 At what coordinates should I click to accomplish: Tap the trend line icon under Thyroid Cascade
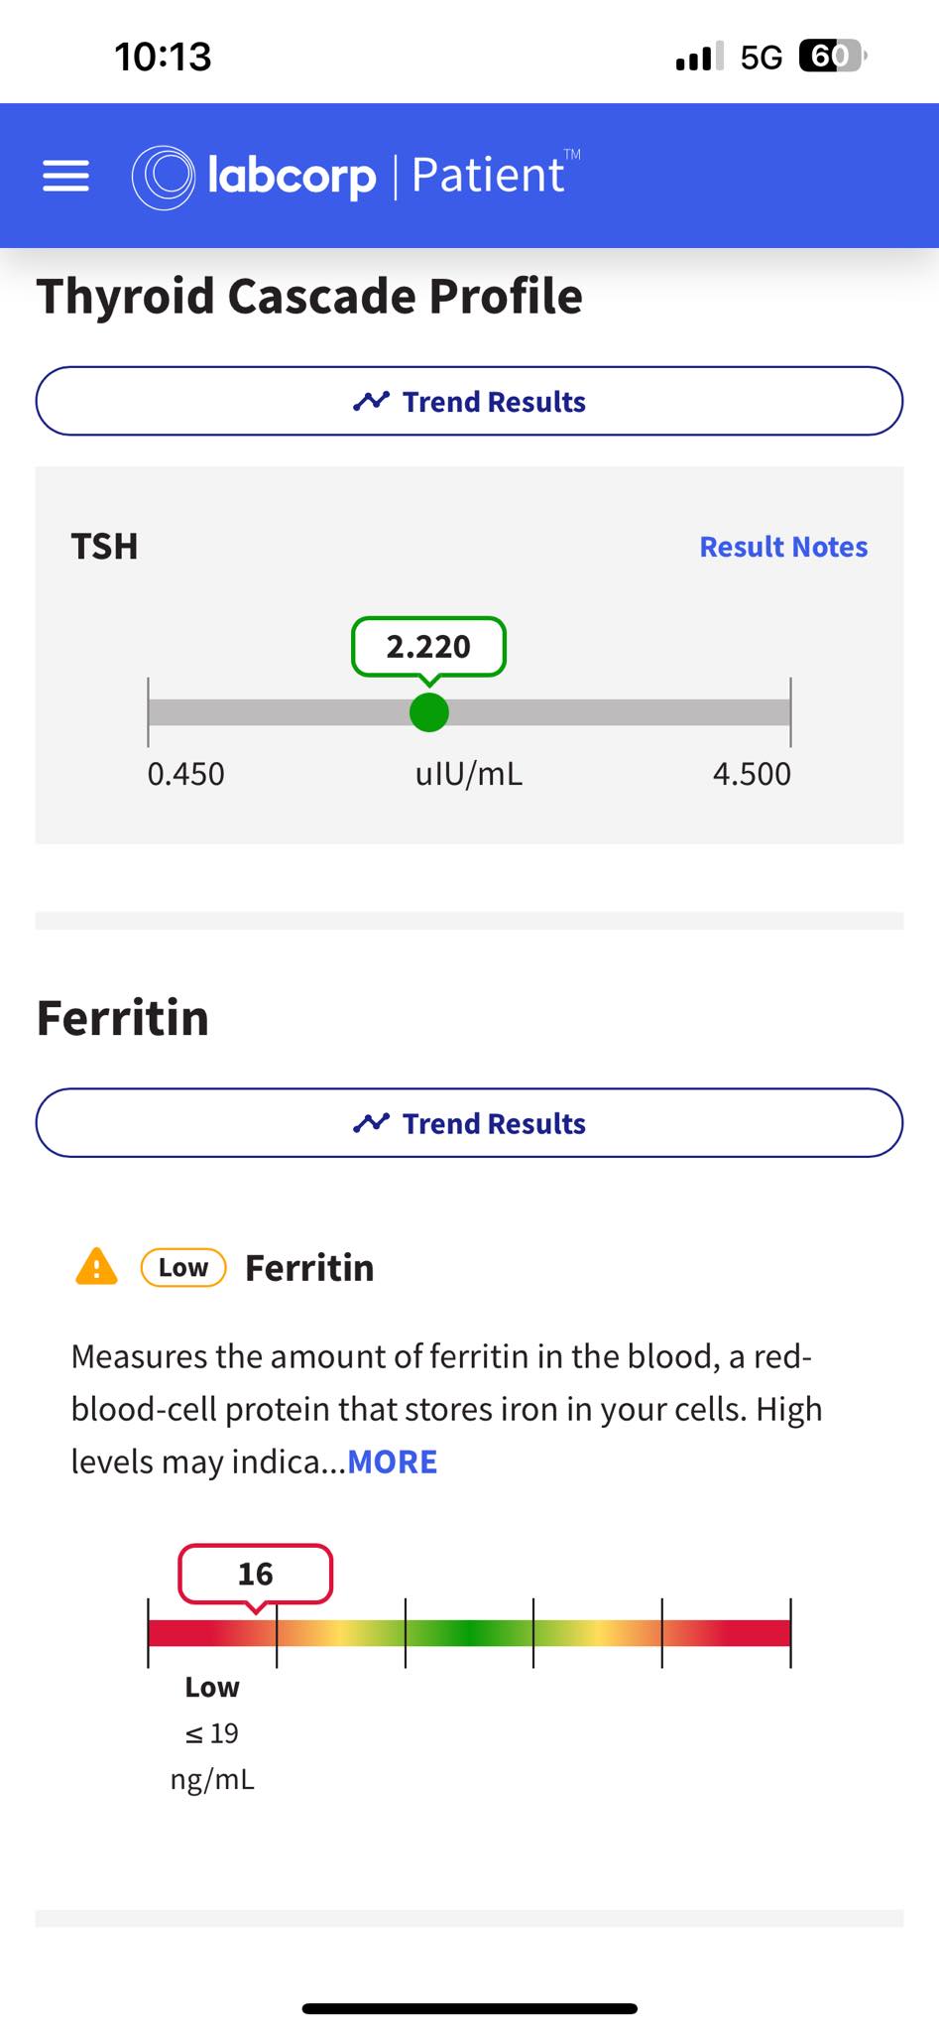pos(371,402)
